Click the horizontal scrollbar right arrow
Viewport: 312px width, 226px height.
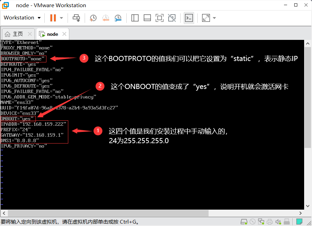point(300,213)
